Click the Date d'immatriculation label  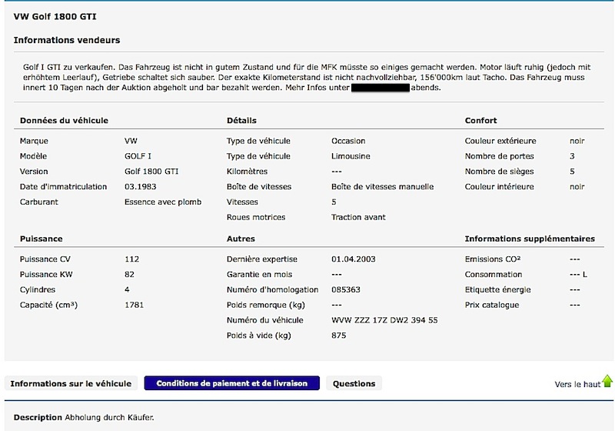63,187
